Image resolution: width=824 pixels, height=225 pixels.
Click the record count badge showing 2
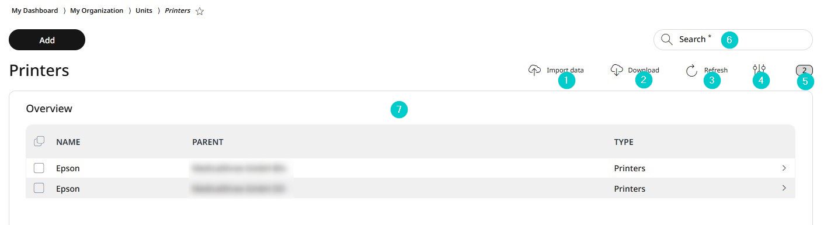804,70
